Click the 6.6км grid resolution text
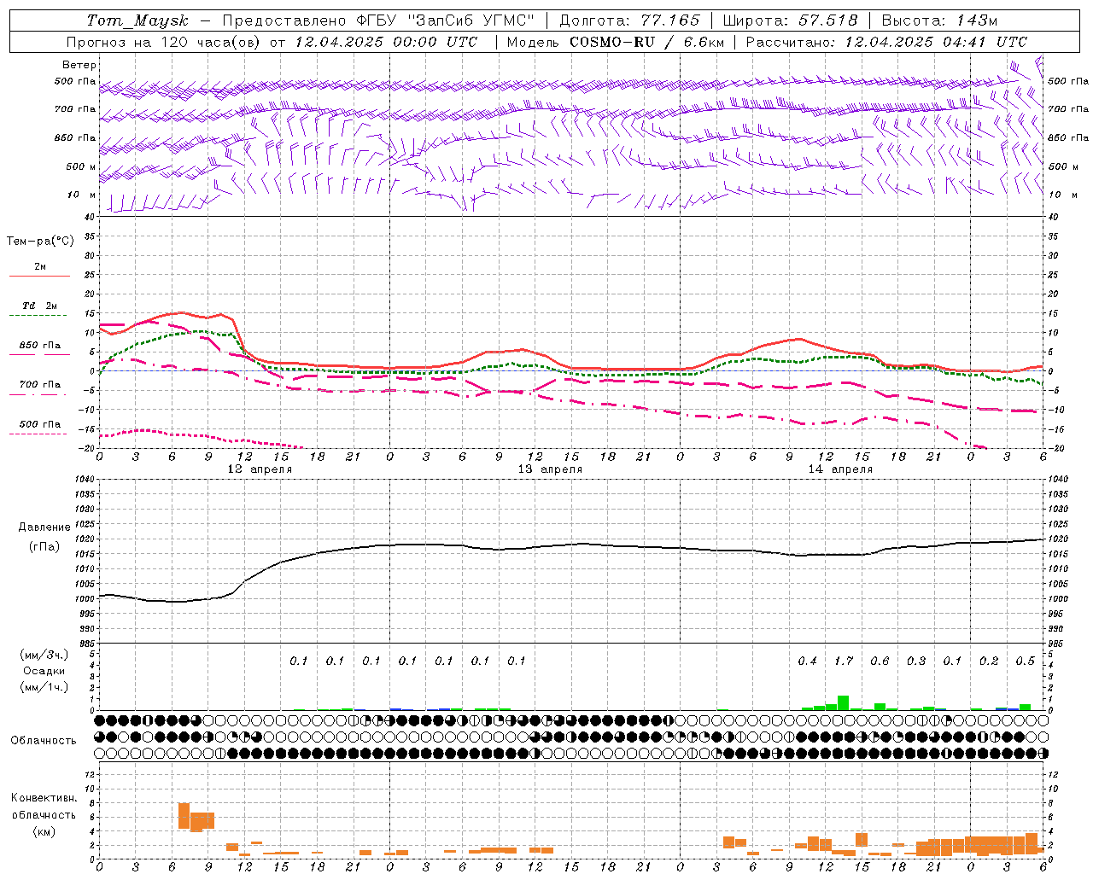The width and height of the screenshot is (1093, 874). coord(704,42)
